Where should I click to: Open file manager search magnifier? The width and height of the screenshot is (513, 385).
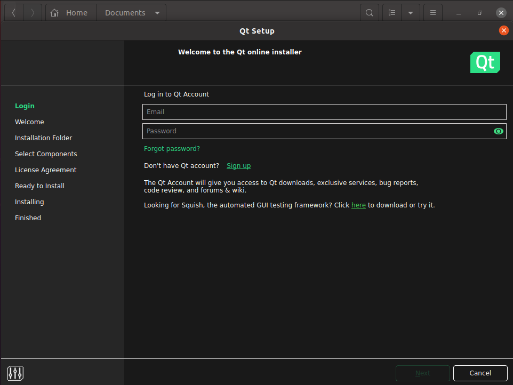pos(370,13)
